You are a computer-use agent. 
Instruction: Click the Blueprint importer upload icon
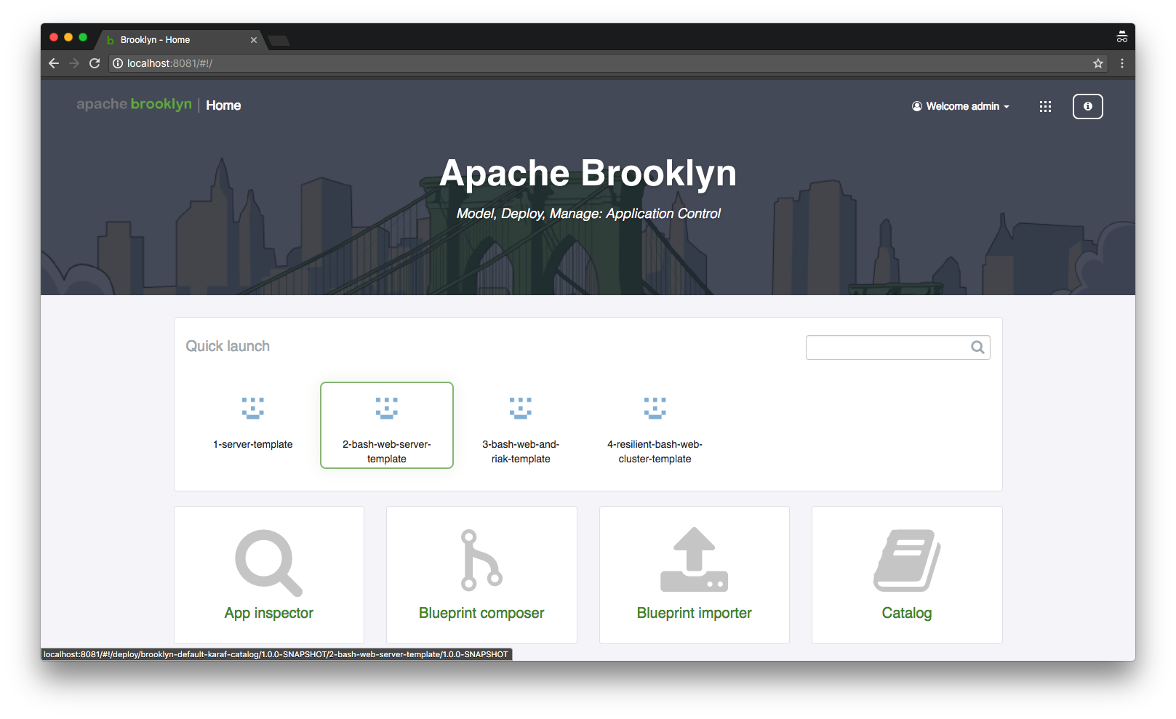tap(694, 560)
